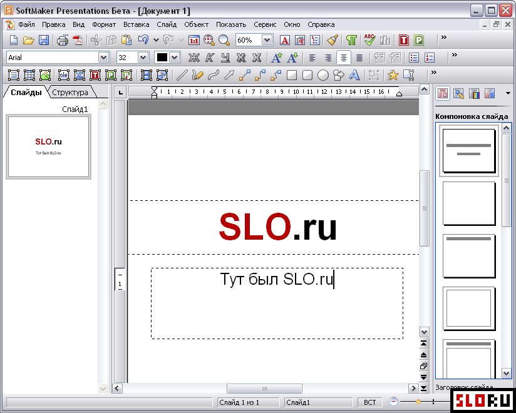Choose the title-only slide layout thumbnail
The height and width of the screenshot is (413, 516).
click(x=469, y=256)
